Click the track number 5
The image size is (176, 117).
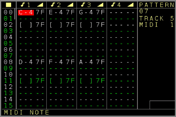pyautogui.click(x=172, y=19)
